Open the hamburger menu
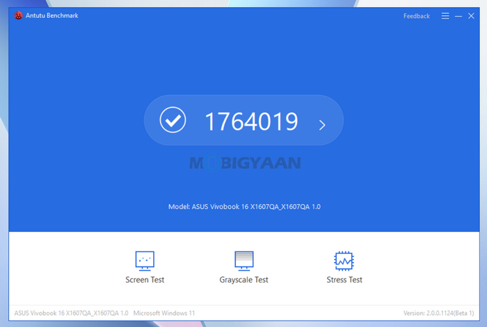Screen dimensions: 487x327 (445, 16)
